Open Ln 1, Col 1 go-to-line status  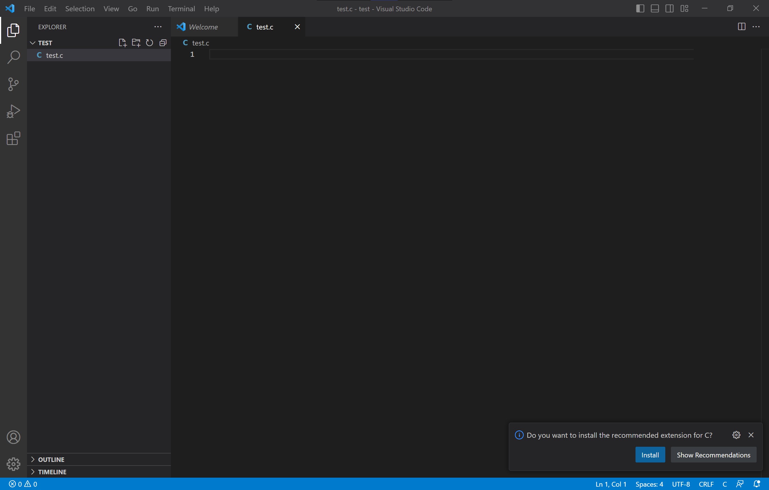[x=611, y=484]
